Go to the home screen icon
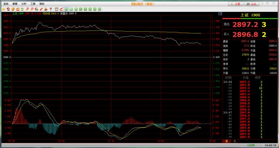 [x=8, y=9]
